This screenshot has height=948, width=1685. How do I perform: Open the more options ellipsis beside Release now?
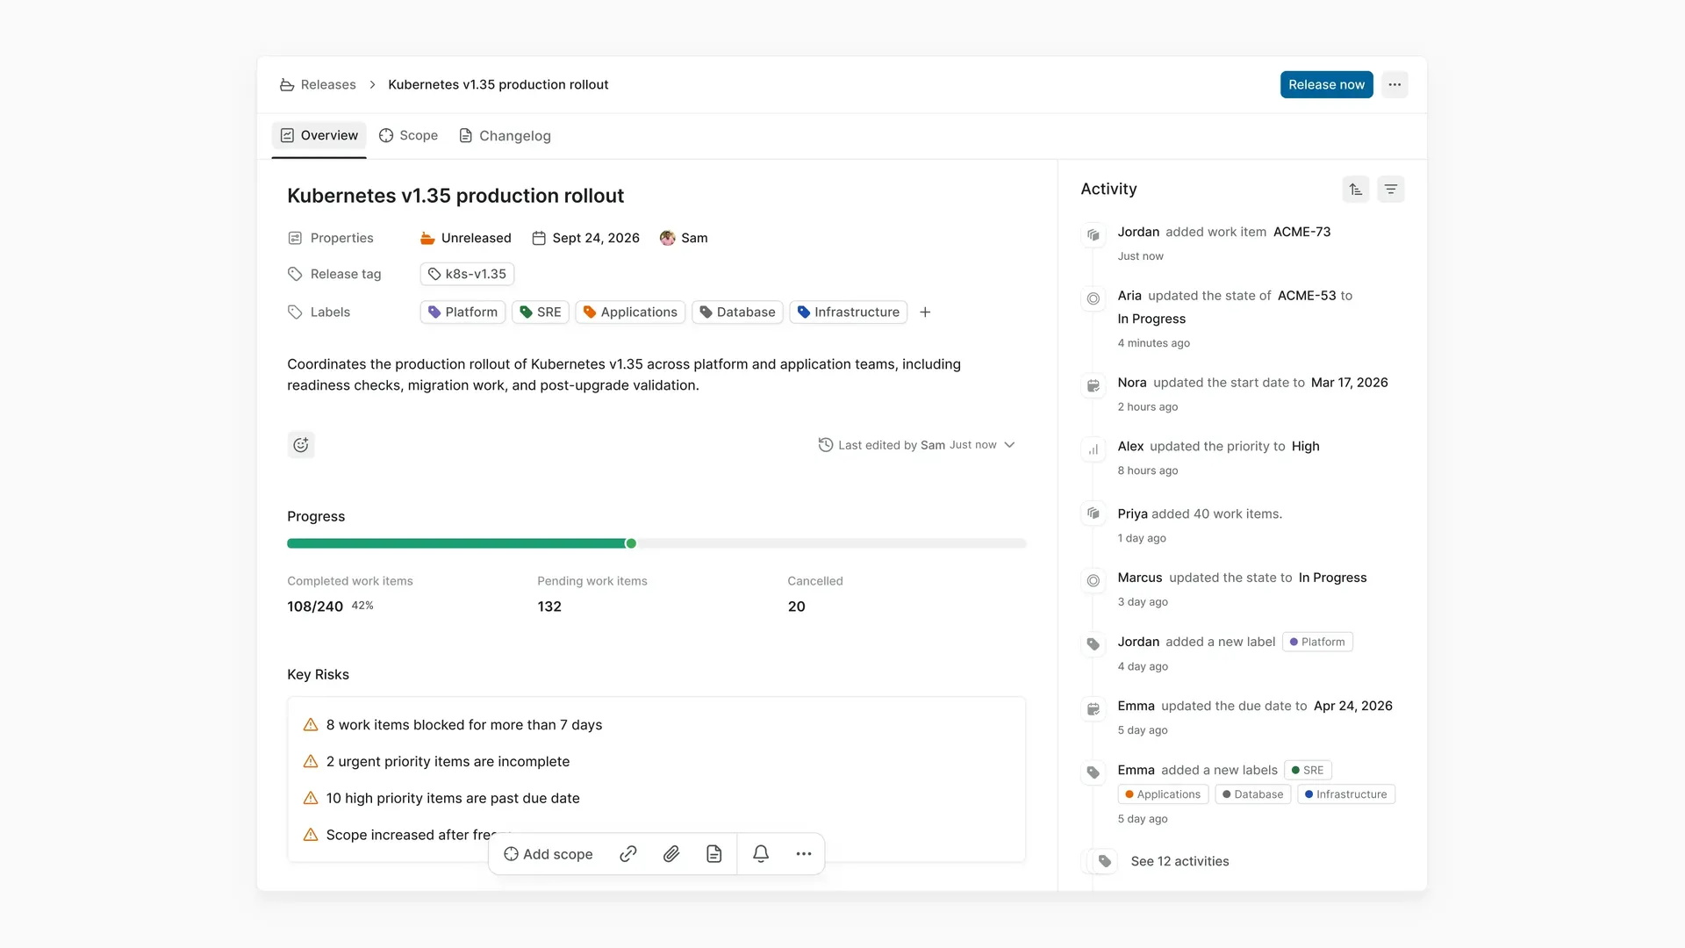pyautogui.click(x=1395, y=84)
